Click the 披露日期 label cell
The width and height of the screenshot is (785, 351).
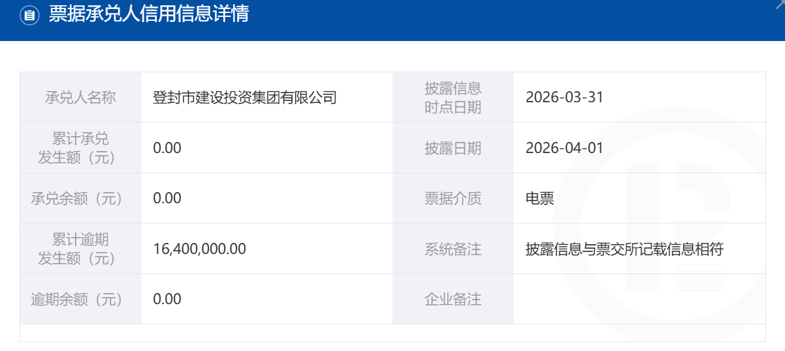point(452,148)
